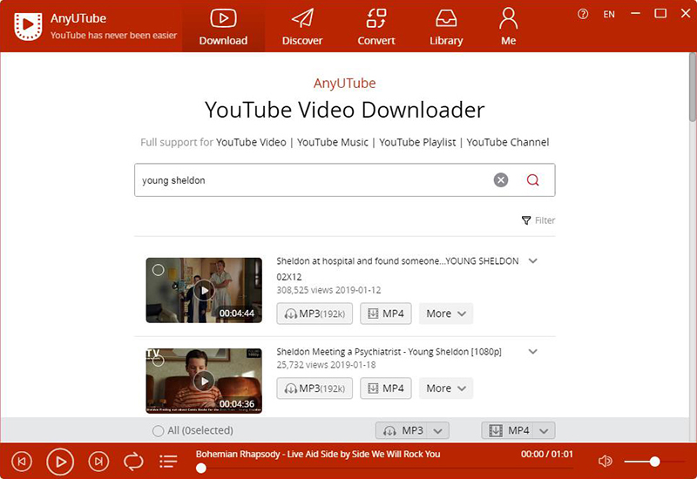Select the Sheldon at hospital video circle

(159, 270)
